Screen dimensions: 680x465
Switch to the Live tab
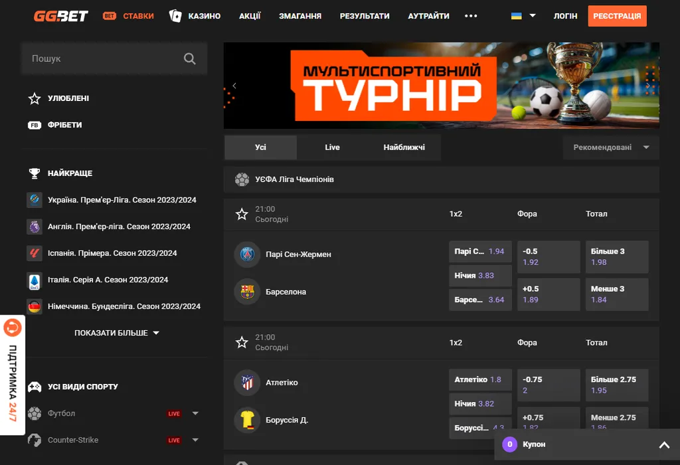332,147
